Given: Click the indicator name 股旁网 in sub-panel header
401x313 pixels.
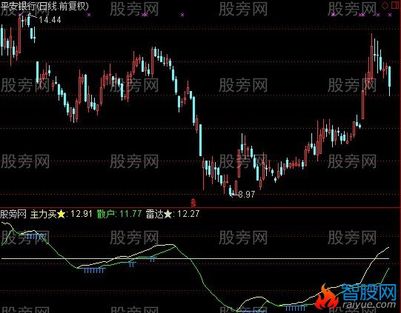Looking at the screenshot, I should (x=13, y=214).
